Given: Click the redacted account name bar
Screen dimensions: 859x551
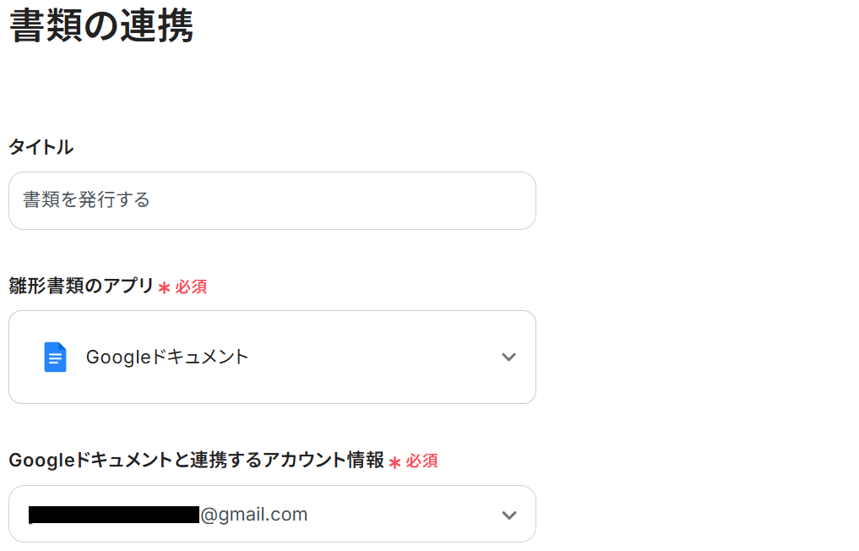Looking at the screenshot, I should pyautogui.click(x=113, y=515).
